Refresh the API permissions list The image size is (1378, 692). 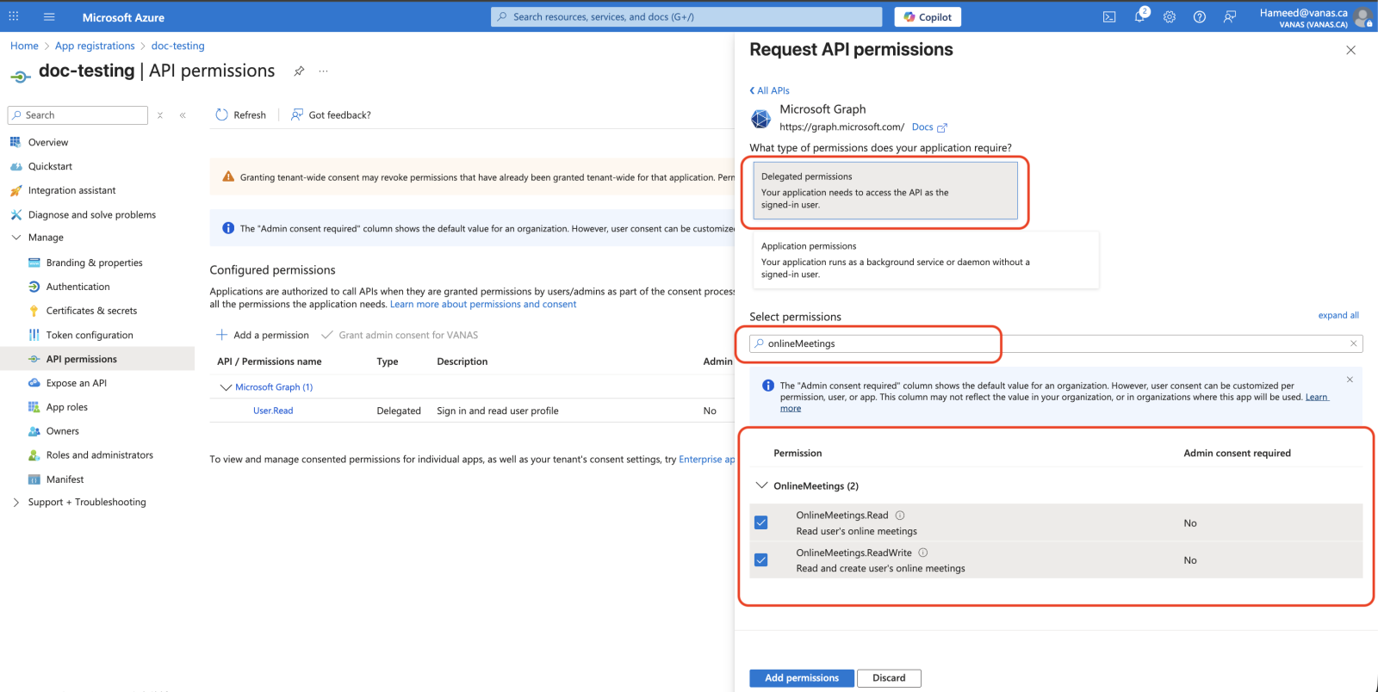pos(240,114)
